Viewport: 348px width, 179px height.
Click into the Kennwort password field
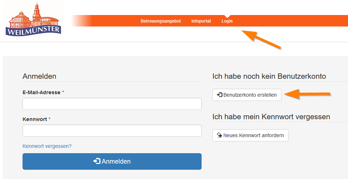[112, 131]
